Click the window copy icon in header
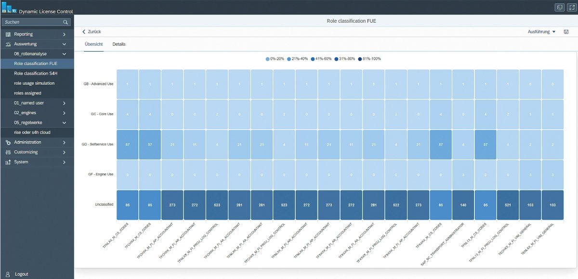This screenshot has height=279, width=578. tap(560, 7)
